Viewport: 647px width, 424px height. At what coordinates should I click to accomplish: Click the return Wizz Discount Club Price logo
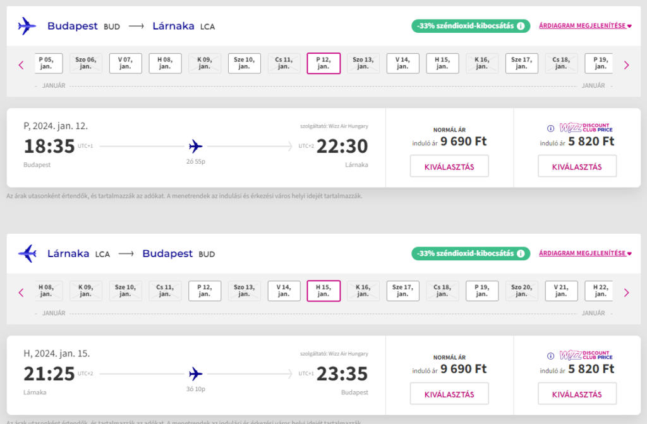(586, 355)
